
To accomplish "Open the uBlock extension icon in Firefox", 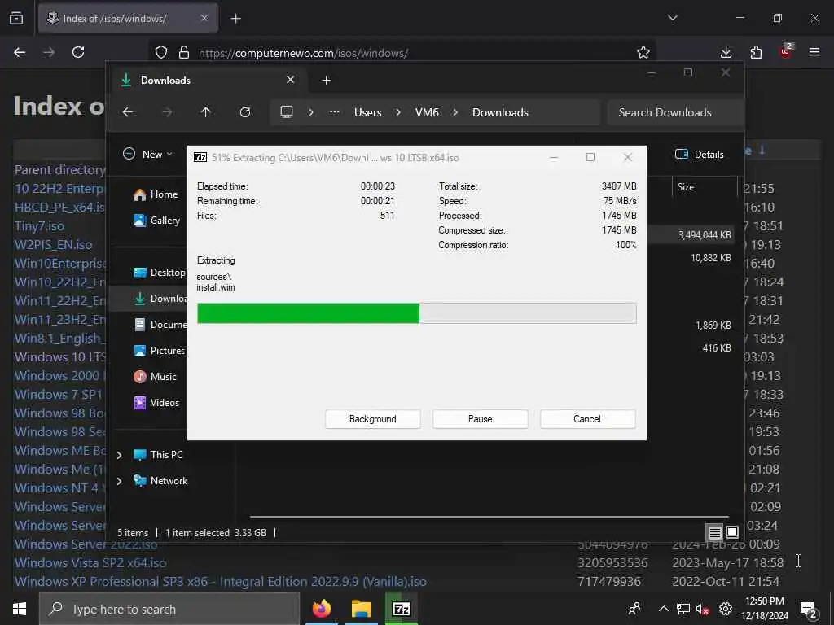I will tap(786, 51).
